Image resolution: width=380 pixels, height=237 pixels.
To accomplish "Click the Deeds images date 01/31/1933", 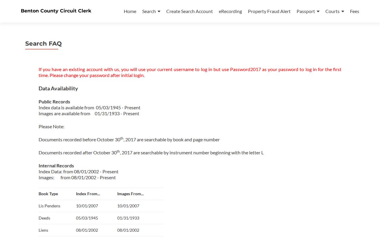I will [x=128, y=218].
